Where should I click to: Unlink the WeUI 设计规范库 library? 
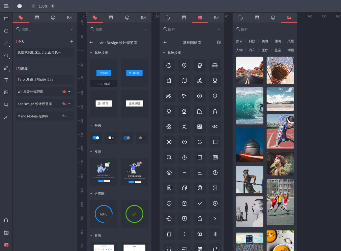click(64, 92)
